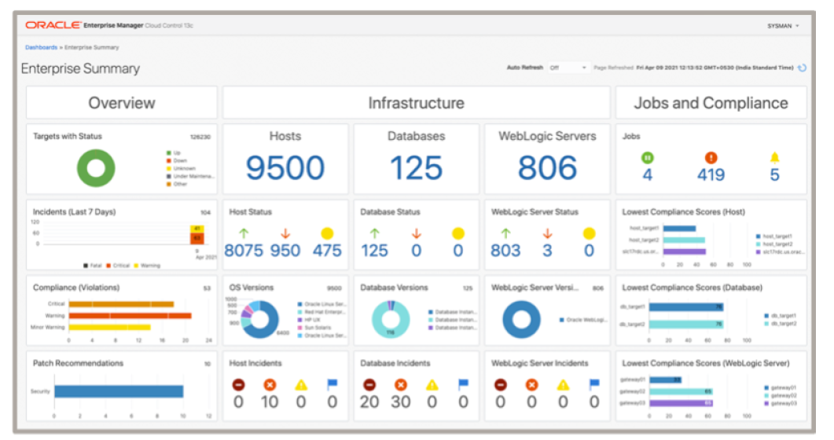Click WebLogic servers down count 3
Screen dimensions: 834x440
pyautogui.click(x=547, y=251)
